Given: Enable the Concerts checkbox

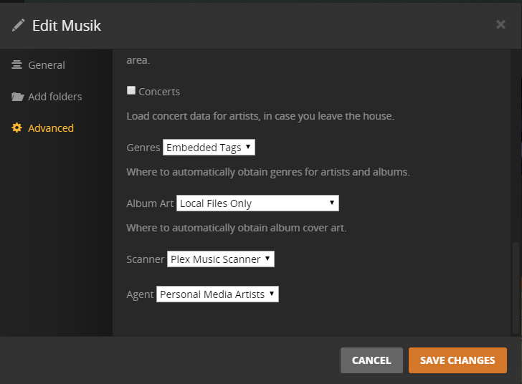Looking at the screenshot, I should pos(131,91).
